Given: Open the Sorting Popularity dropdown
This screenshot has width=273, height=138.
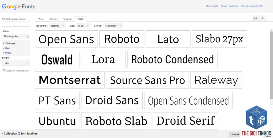Looking at the screenshot, I should point(113,26).
